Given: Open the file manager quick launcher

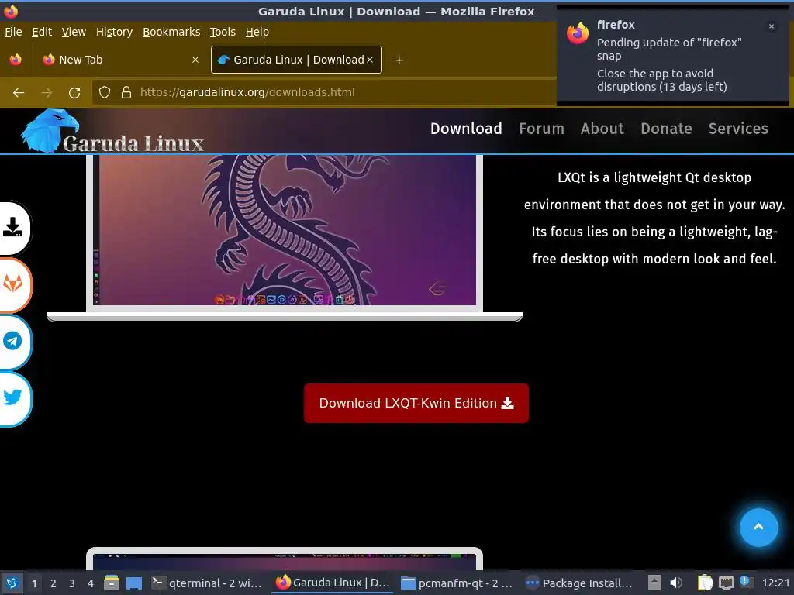Looking at the screenshot, I should tap(112, 583).
